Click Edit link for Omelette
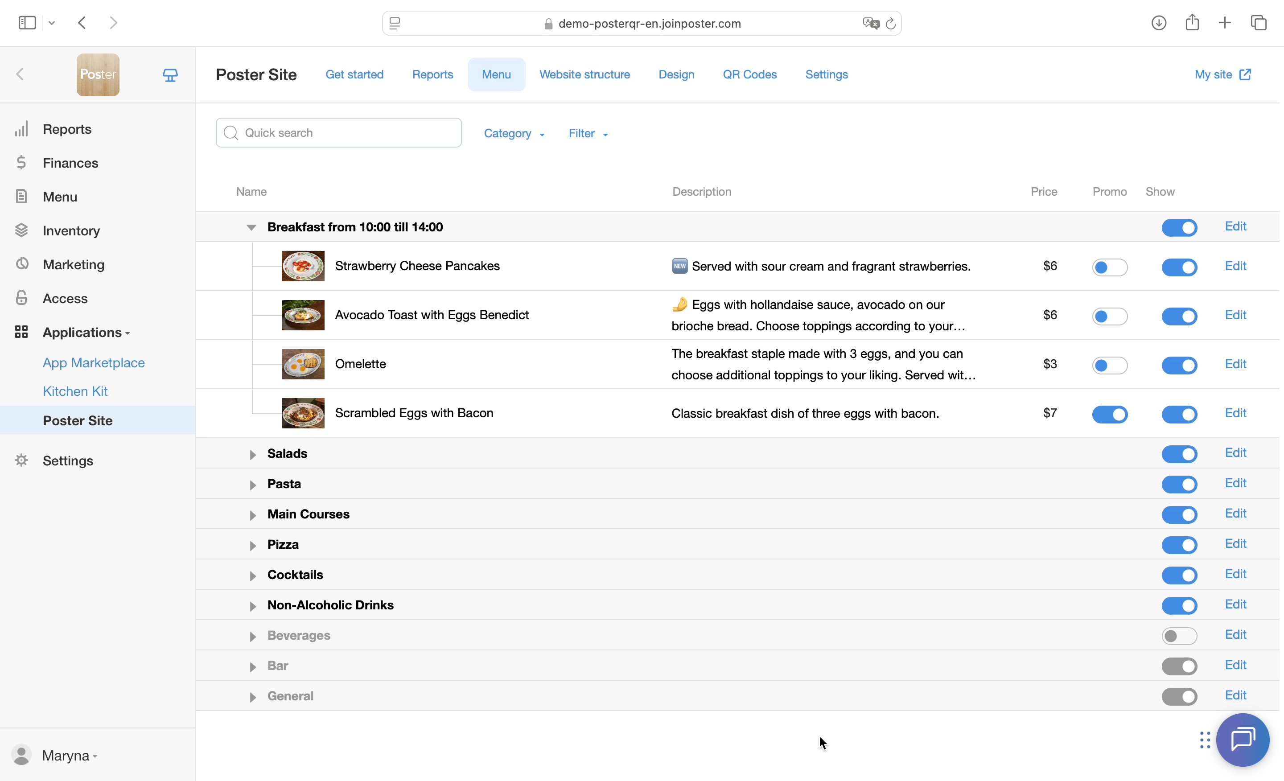This screenshot has height=781, width=1284. [1235, 364]
